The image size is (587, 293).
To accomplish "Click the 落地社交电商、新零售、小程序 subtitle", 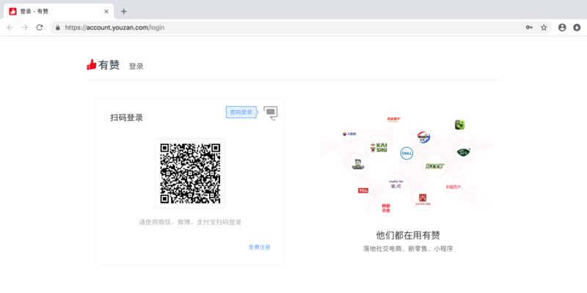I will click(408, 248).
